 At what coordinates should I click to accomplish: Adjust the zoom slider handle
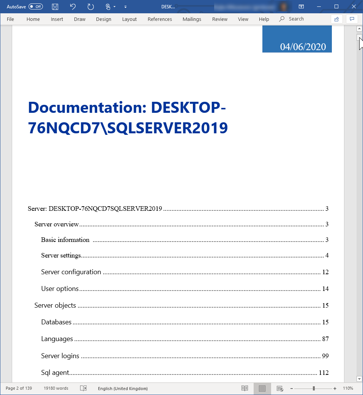314,389
